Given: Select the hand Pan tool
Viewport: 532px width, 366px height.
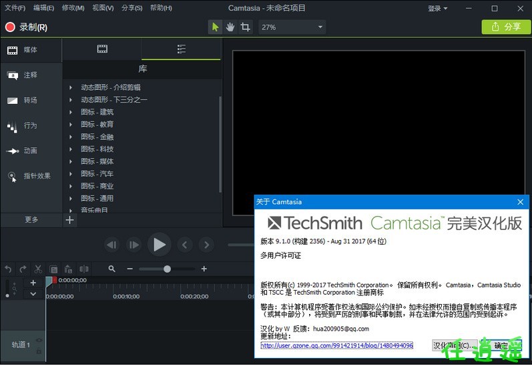Looking at the screenshot, I should point(230,27).
